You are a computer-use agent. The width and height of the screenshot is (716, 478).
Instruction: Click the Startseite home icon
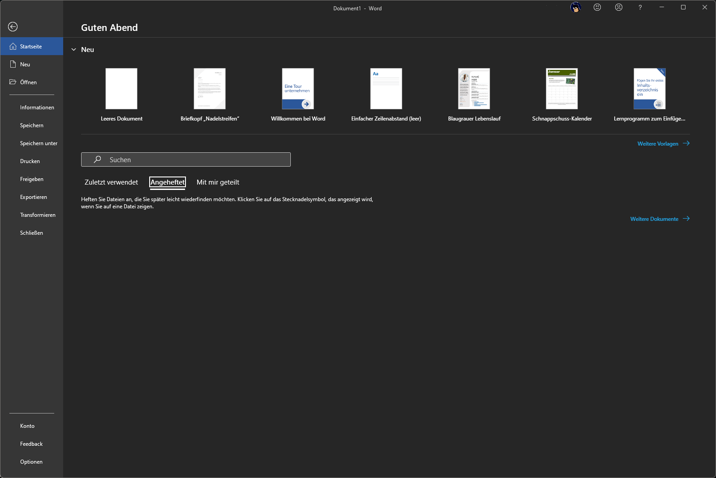(13, 47)
